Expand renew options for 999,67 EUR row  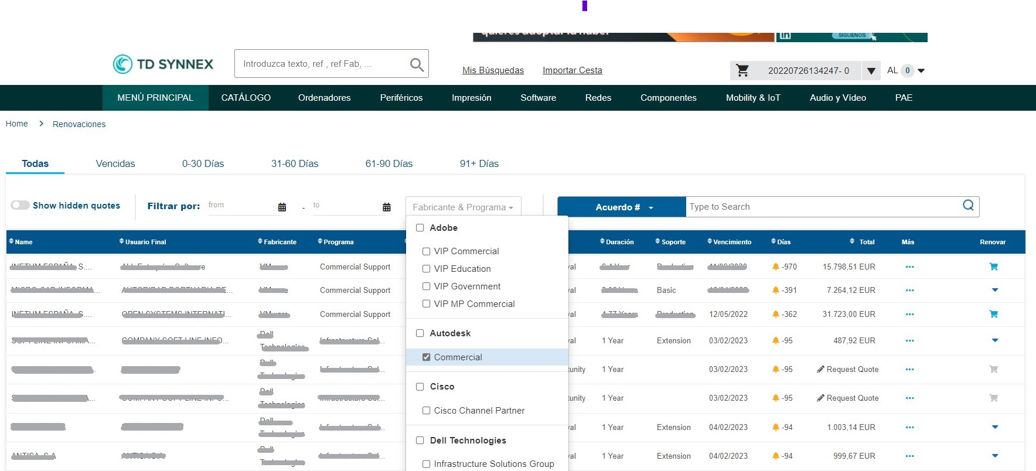coord(994,456)
